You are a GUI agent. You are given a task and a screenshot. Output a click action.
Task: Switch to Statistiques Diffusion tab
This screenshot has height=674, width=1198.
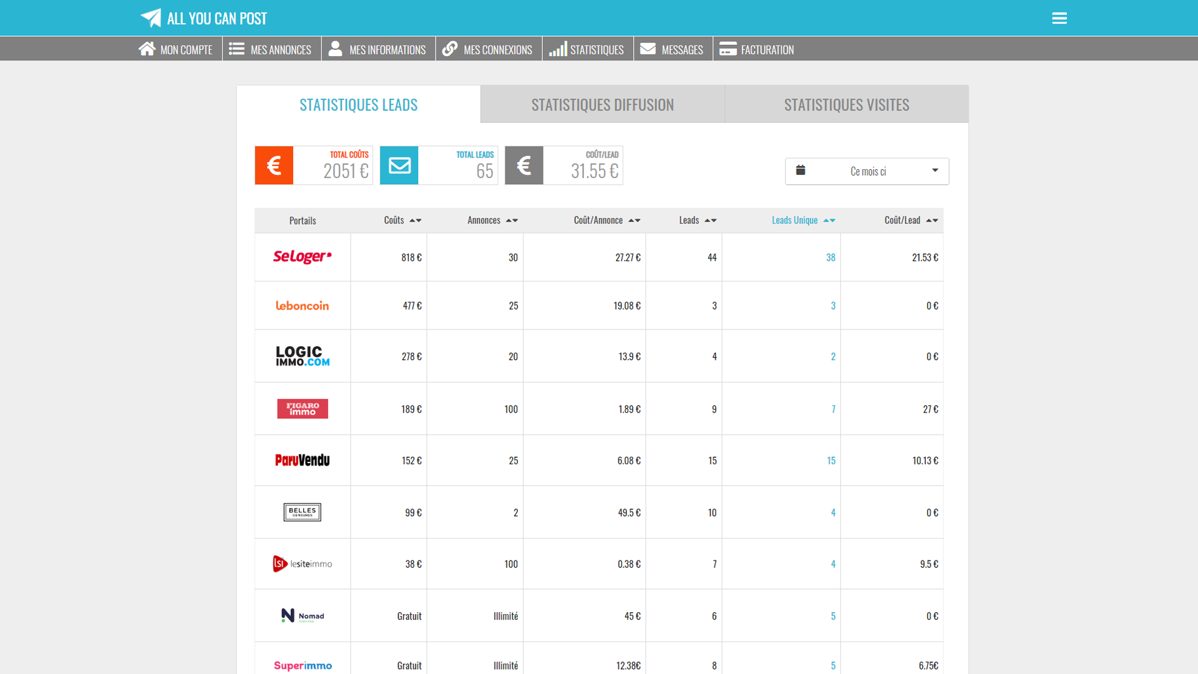[603, 104]
